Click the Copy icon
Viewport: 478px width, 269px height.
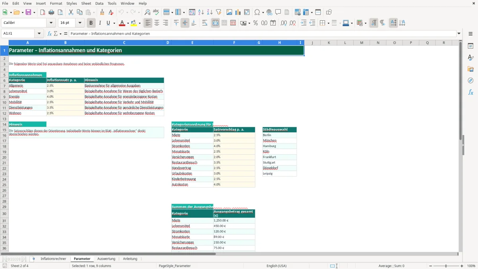click(x=80, y=12)
